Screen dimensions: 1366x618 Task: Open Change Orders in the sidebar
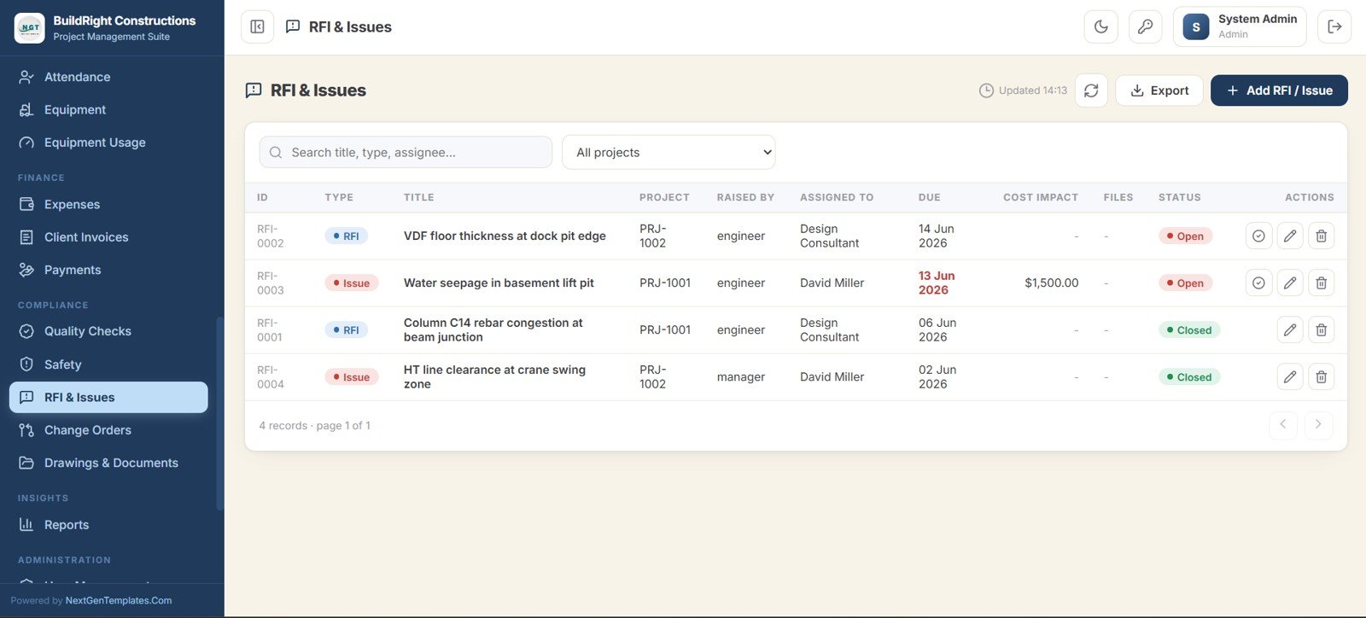tap(108, 430)
